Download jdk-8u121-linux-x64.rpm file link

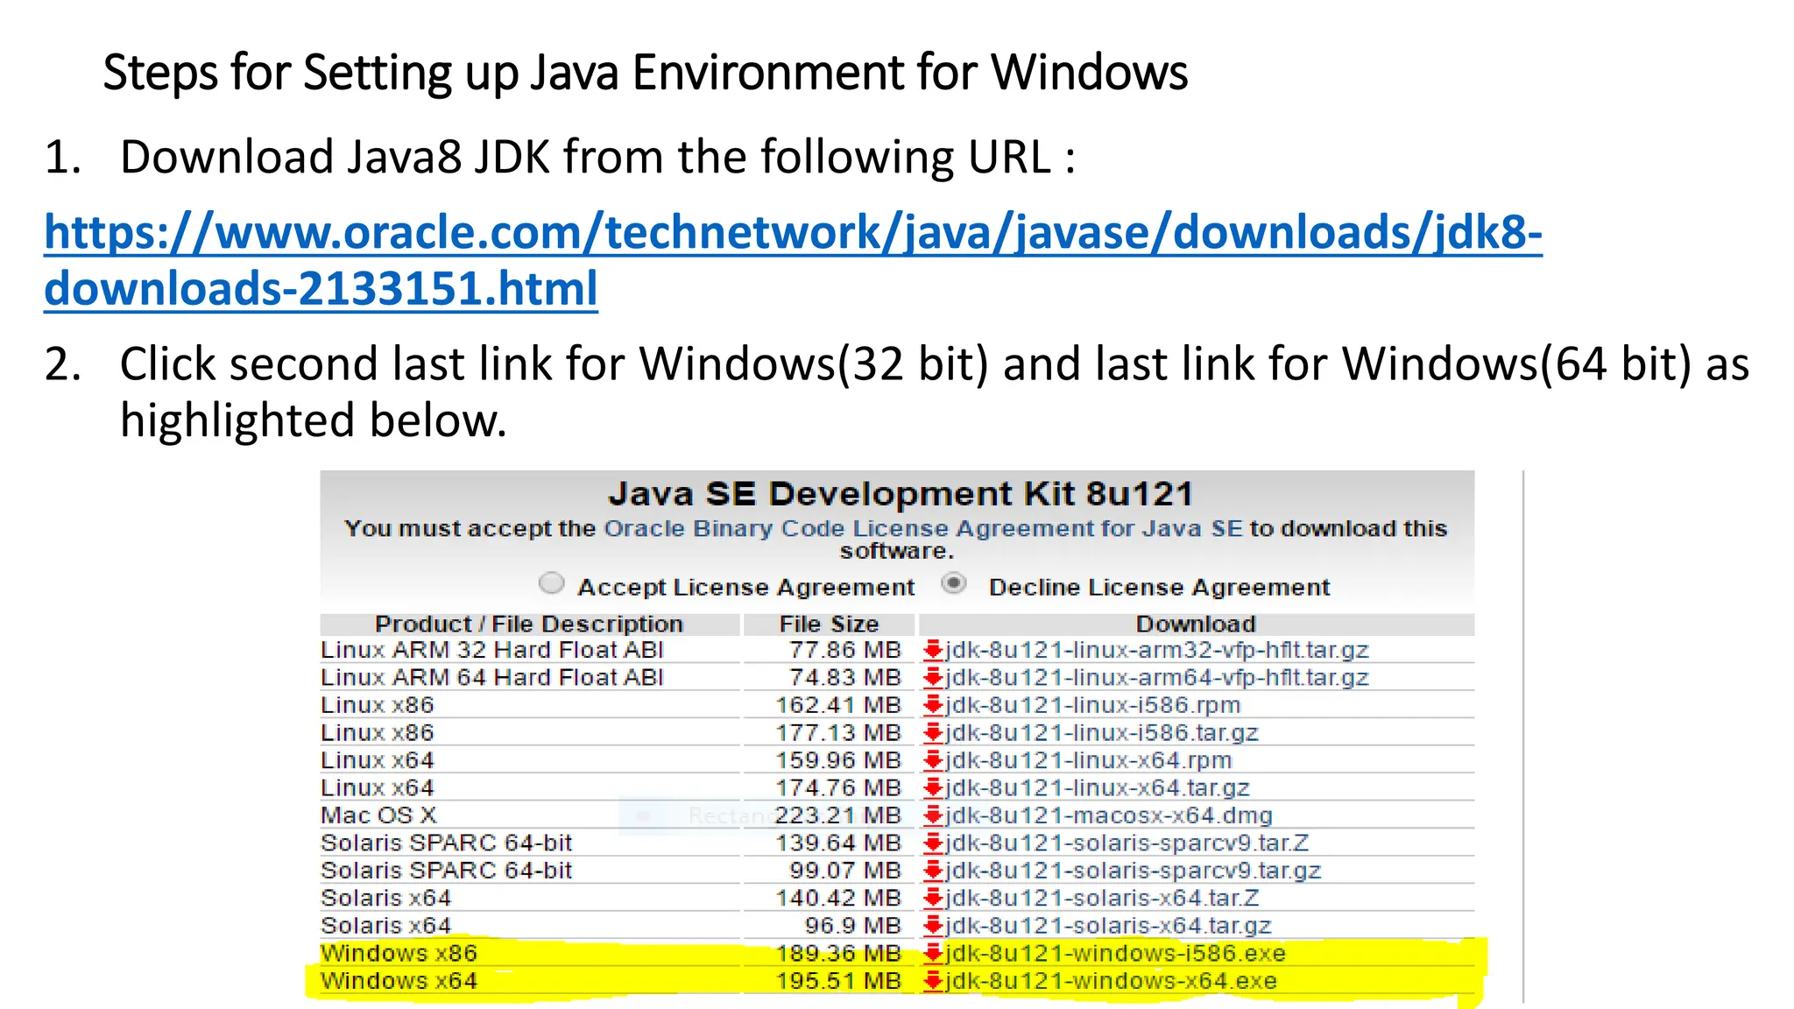[x=1089, y=760]
